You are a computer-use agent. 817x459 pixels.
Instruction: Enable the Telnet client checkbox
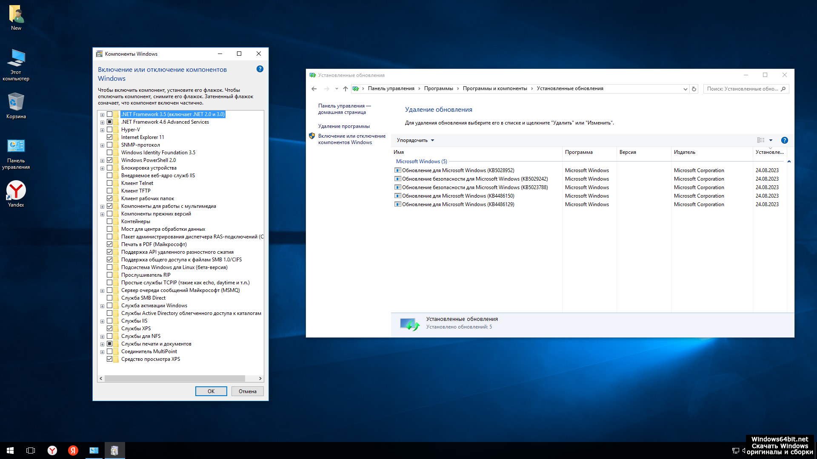click(110, 183)
